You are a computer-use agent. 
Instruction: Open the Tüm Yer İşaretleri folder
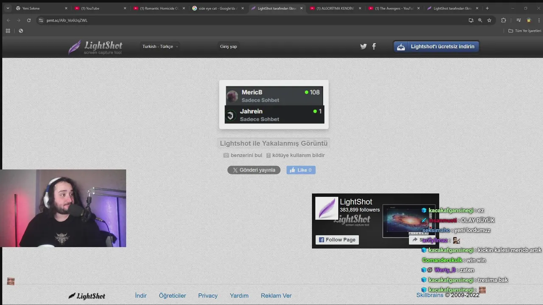pyautogui.click(x=525, y=31)
